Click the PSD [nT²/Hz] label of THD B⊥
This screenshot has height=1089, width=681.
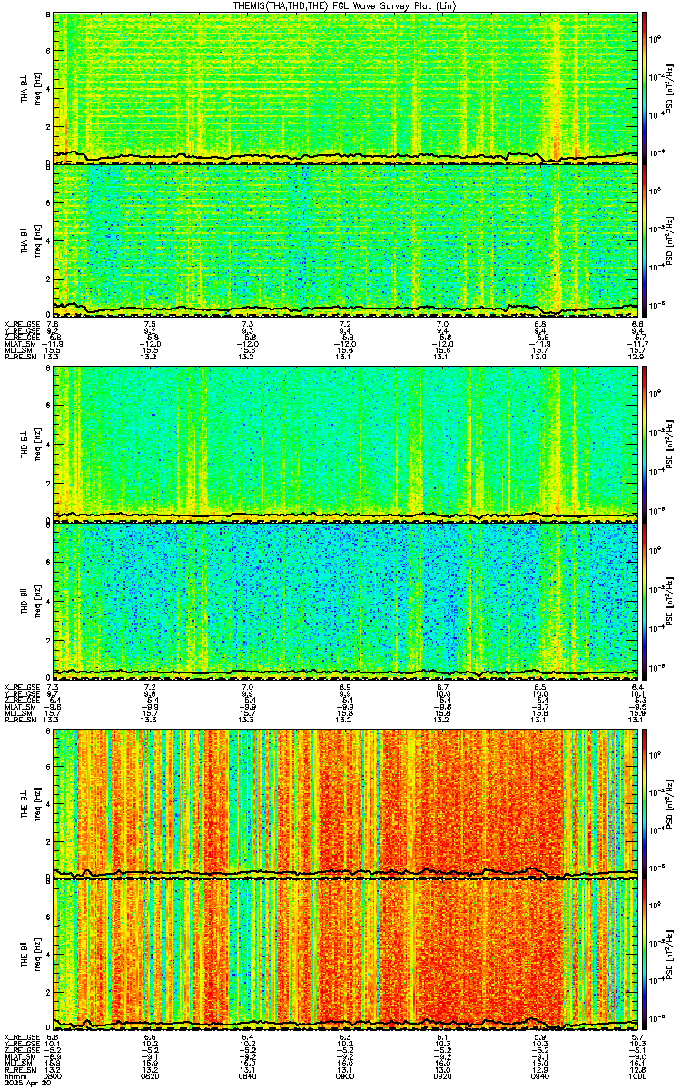669,443
